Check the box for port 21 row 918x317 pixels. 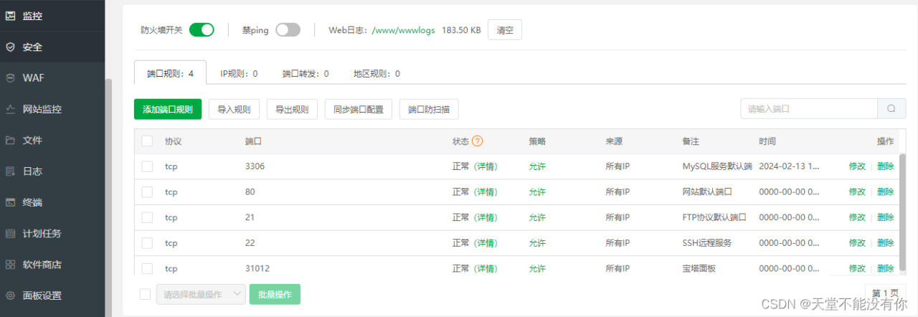click(147, 217)
